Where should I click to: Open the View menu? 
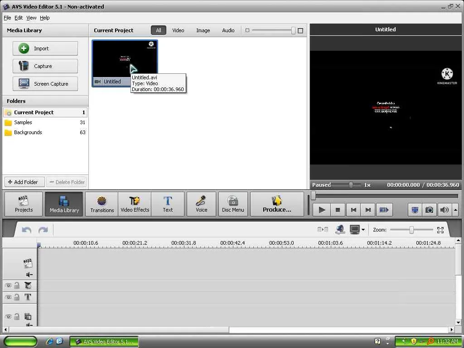[x=31, y=18]
